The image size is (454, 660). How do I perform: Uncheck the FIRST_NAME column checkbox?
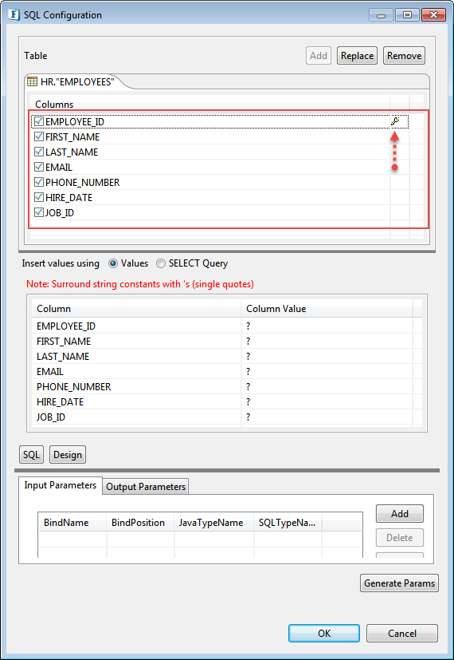click(39, 136)
